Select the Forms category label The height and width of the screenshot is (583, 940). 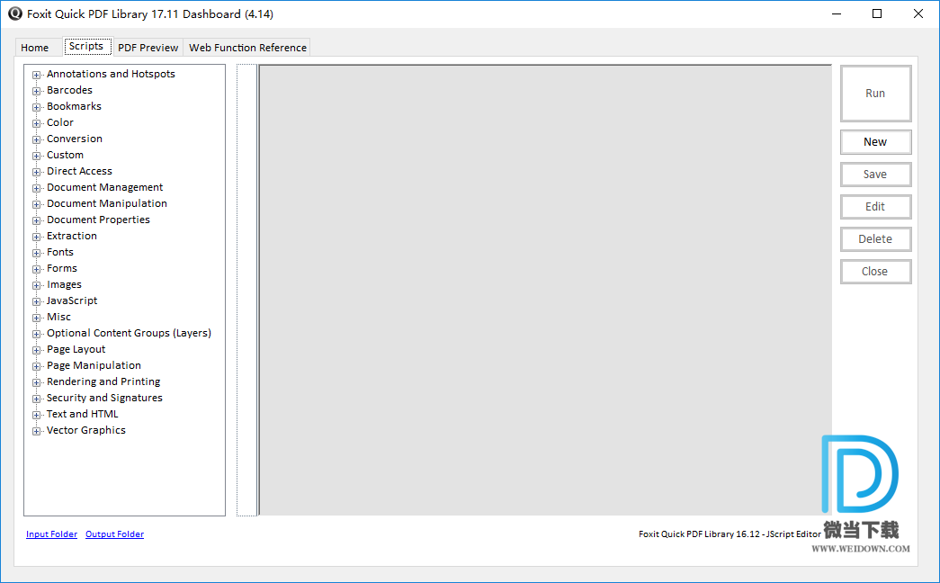(x=62, y=268)
